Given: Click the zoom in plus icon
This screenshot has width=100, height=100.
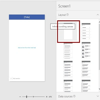Looking at the screenshot, I should [x=47, y=97].
